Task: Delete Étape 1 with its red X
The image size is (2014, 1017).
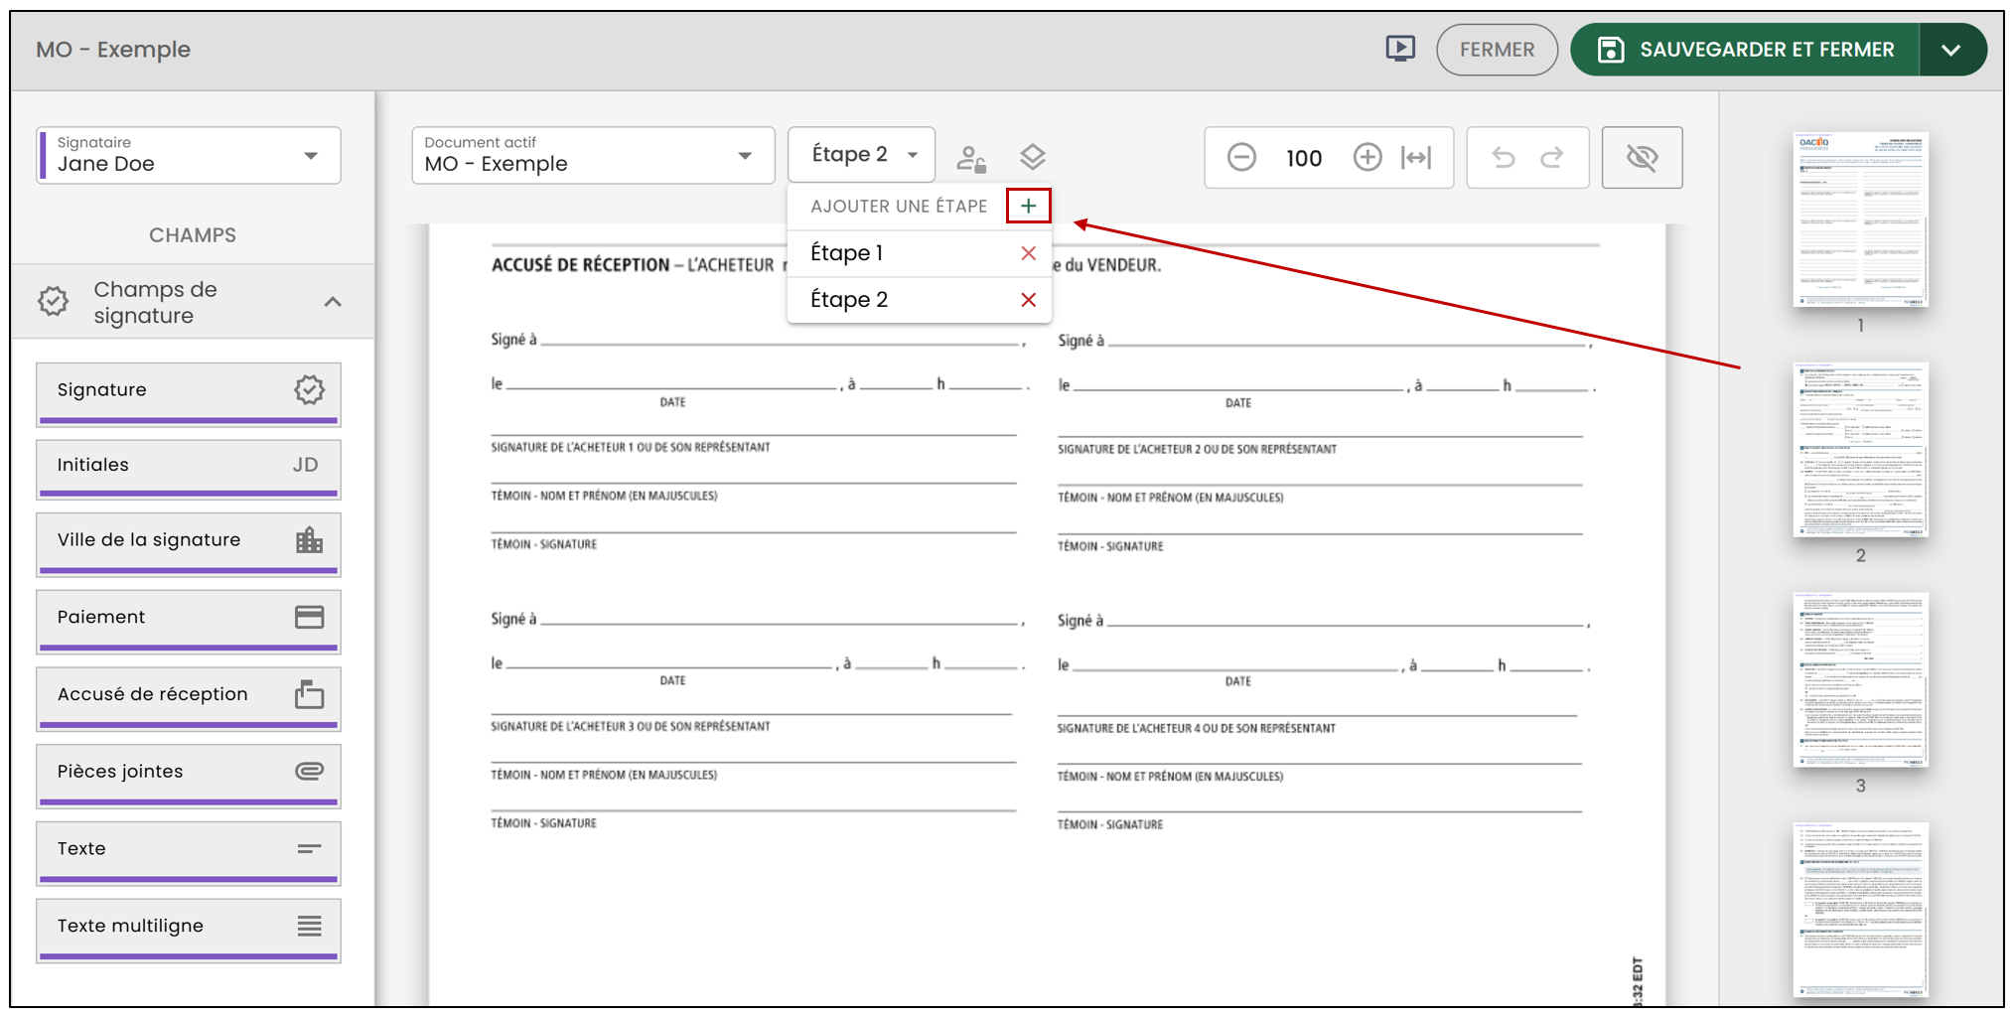Action: (x=1028, y=253)
